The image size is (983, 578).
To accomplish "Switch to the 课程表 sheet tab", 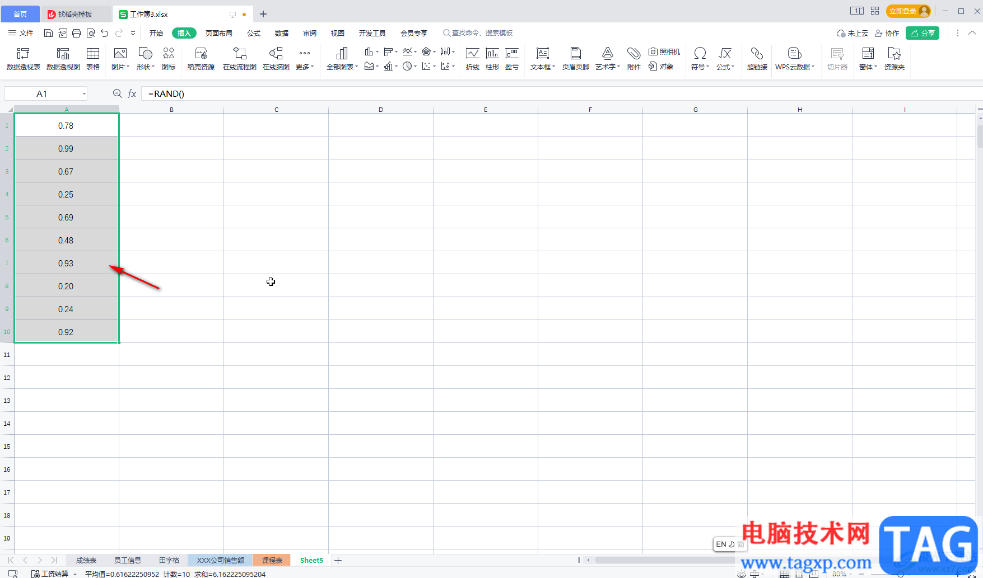I will (x=272, y=560).
